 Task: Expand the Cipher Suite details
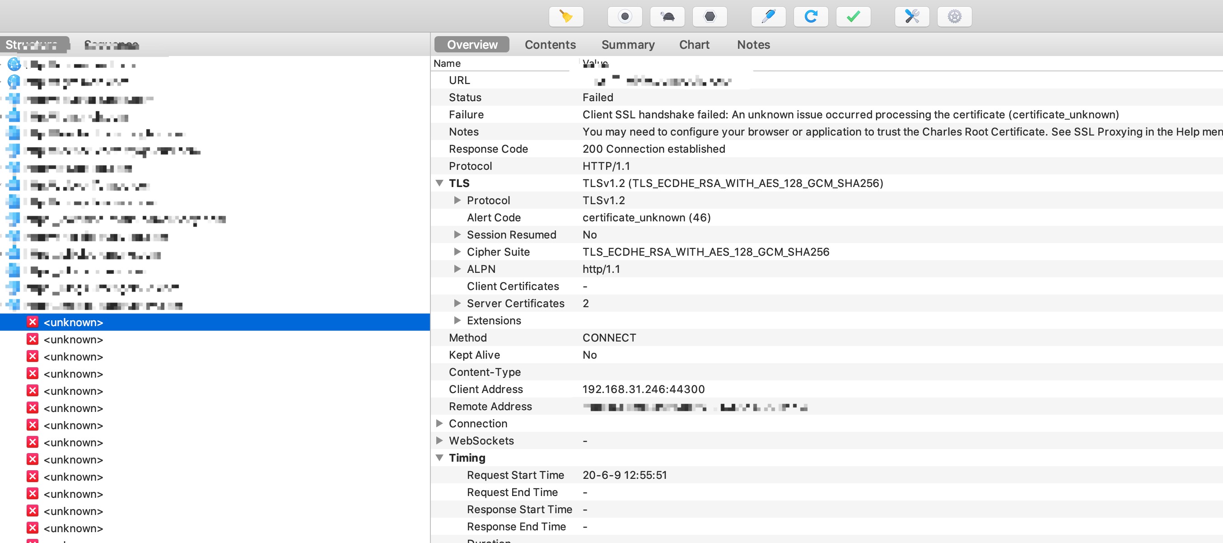click(x=456, y=251)
